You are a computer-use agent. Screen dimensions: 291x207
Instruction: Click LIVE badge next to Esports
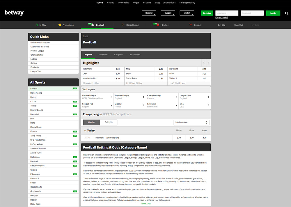tap(75, 131)
